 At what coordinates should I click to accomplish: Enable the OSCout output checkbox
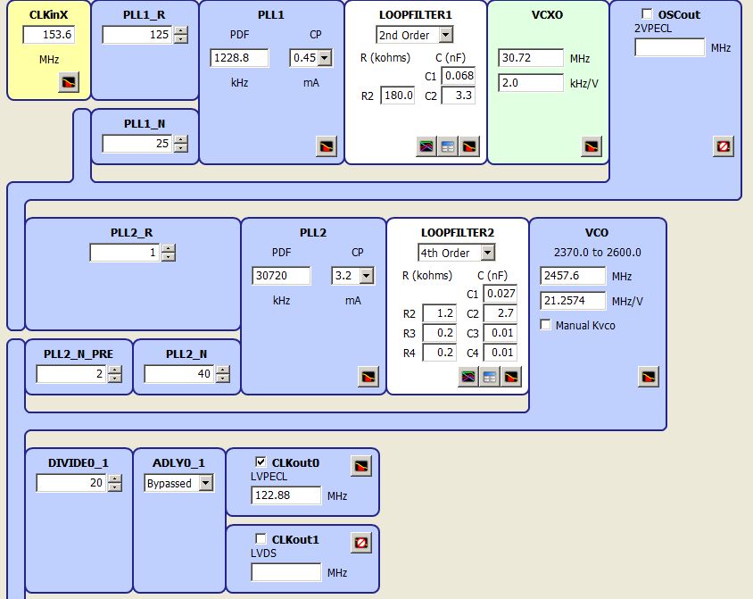(x=647, y=14)
